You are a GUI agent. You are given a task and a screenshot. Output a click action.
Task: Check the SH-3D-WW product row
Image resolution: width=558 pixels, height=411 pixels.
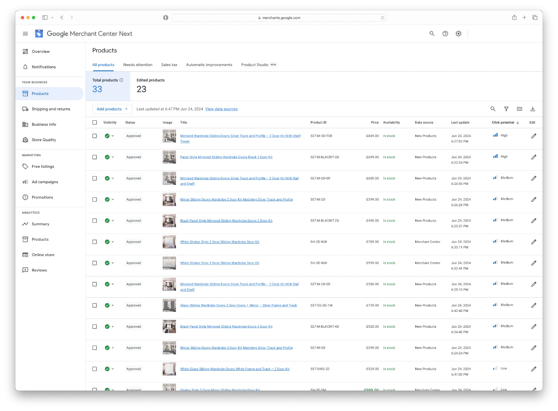point(94,263)
